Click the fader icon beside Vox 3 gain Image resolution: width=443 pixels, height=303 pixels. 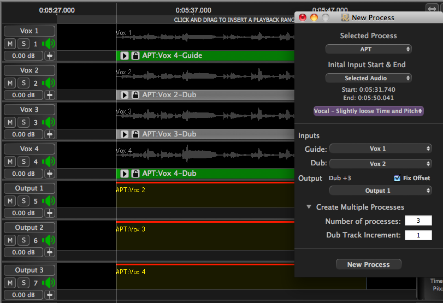tap(50, 134)
